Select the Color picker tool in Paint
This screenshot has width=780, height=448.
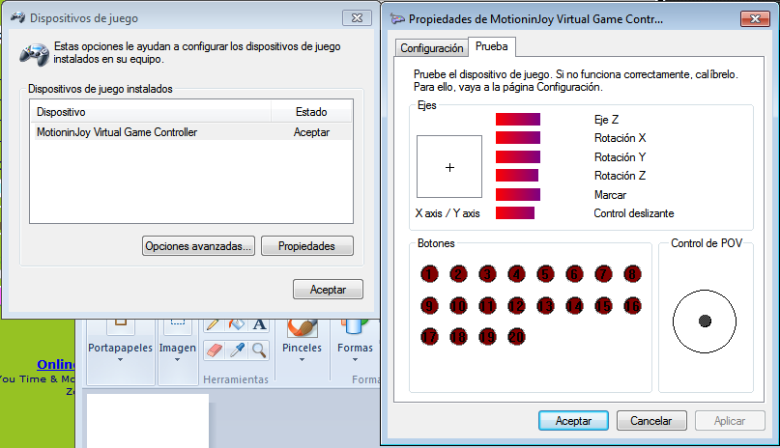click(x=237, y=350)
